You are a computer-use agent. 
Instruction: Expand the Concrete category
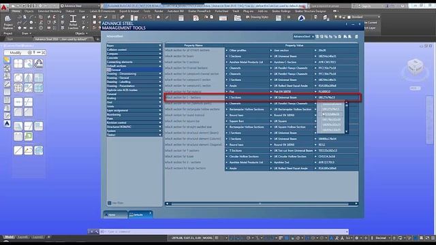pyautogui.click(x=160, y=58)
